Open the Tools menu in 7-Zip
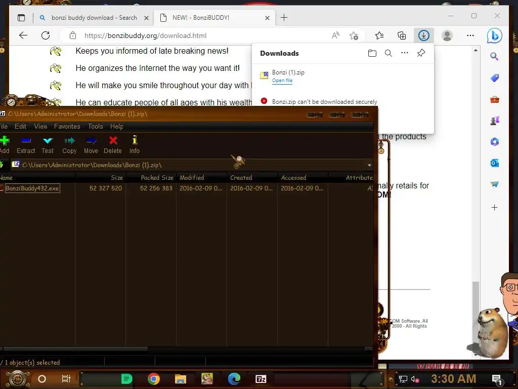 pyautogui.click(x=95, y=126)
